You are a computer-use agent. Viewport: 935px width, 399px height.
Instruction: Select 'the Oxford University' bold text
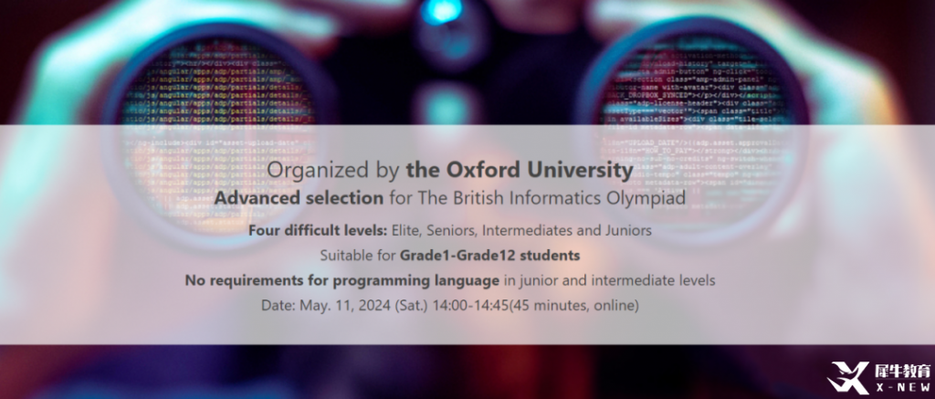(x=520, y=170)
